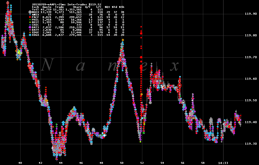The image size is (259, 165).
Task: Click the '14:33' time axis label
Action: coord(223,163)
